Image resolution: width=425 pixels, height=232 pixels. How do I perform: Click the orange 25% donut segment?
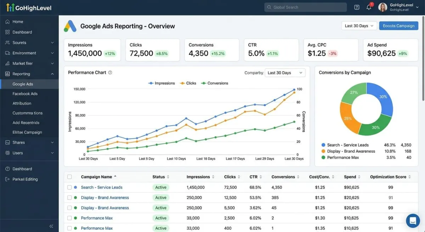point(347,118)
